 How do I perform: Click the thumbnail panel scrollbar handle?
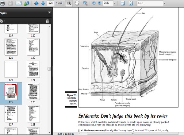click(x=49, y=69)
